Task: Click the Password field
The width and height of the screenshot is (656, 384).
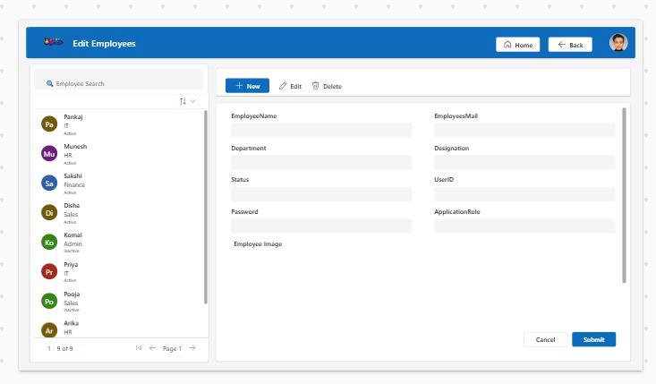Action: coord(321,226)
